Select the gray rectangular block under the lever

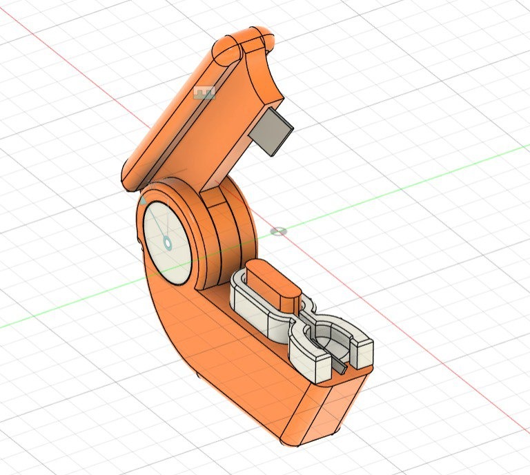click(271, 132)
